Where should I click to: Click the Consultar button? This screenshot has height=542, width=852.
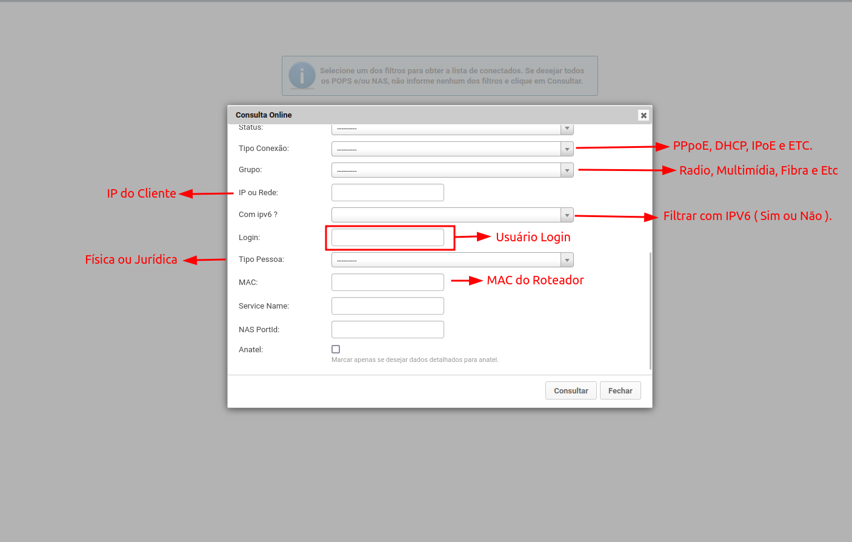click(571, 391)
